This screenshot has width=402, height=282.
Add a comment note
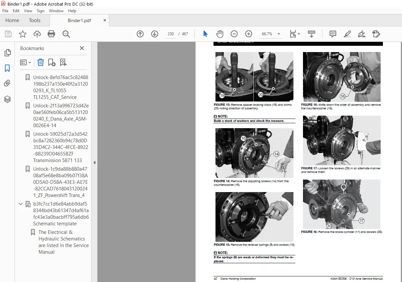pyautogui.click(x=333, y=34)
